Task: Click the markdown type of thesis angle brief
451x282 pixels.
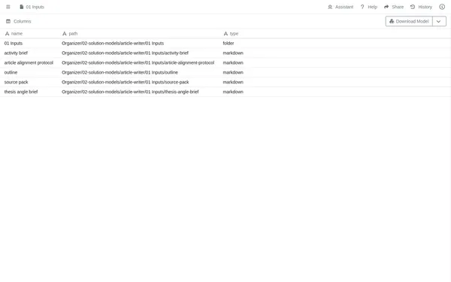Action: coord(233,92)
